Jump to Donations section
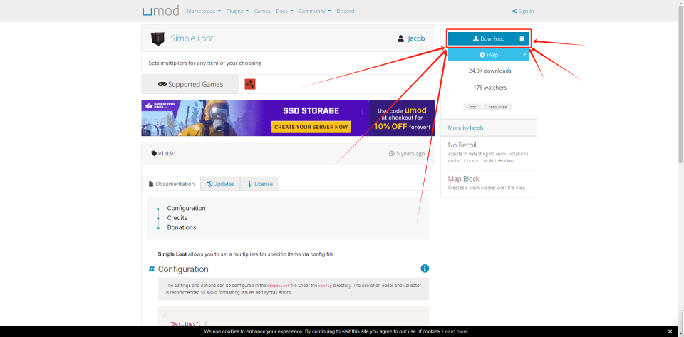 pyautogui.click(x=182, y=227)
